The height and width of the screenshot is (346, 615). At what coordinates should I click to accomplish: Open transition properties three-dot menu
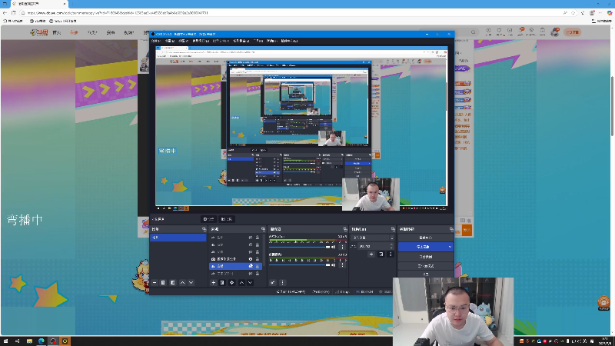pyautogui.click(x=391, y=255)
